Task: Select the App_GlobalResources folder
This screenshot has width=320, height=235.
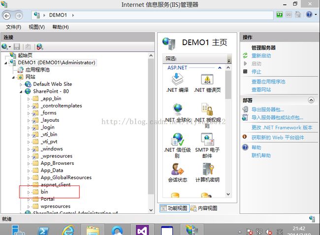Action: click(66, 178)
